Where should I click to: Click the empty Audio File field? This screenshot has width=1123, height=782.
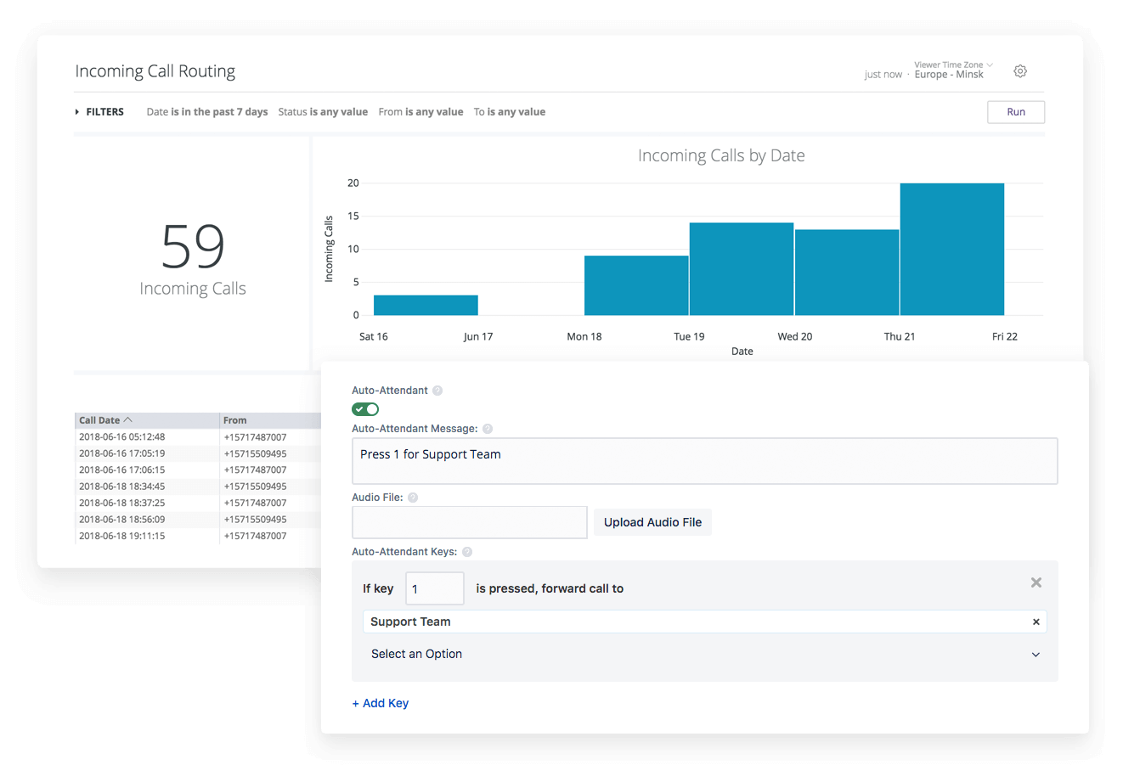[x=469, y=522]
